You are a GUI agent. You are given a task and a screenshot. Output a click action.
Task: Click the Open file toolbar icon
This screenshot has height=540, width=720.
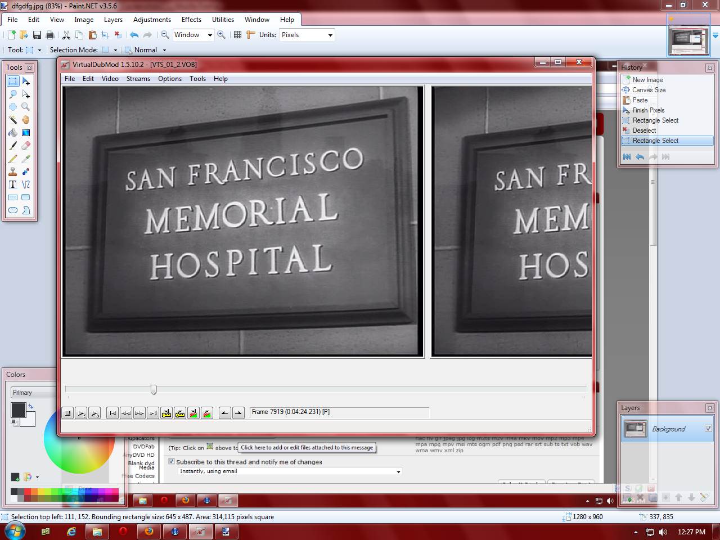click(24, 35)
